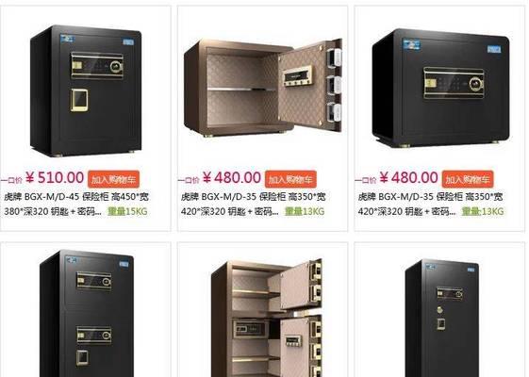Add the middle ¥480.00 safe to cart
Viewport: 529px width, 377px height.
click(290, 179)
